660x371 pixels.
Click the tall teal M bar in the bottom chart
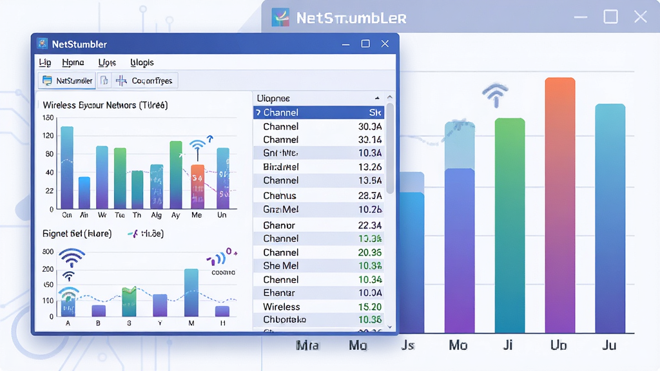tap(191, 293)
